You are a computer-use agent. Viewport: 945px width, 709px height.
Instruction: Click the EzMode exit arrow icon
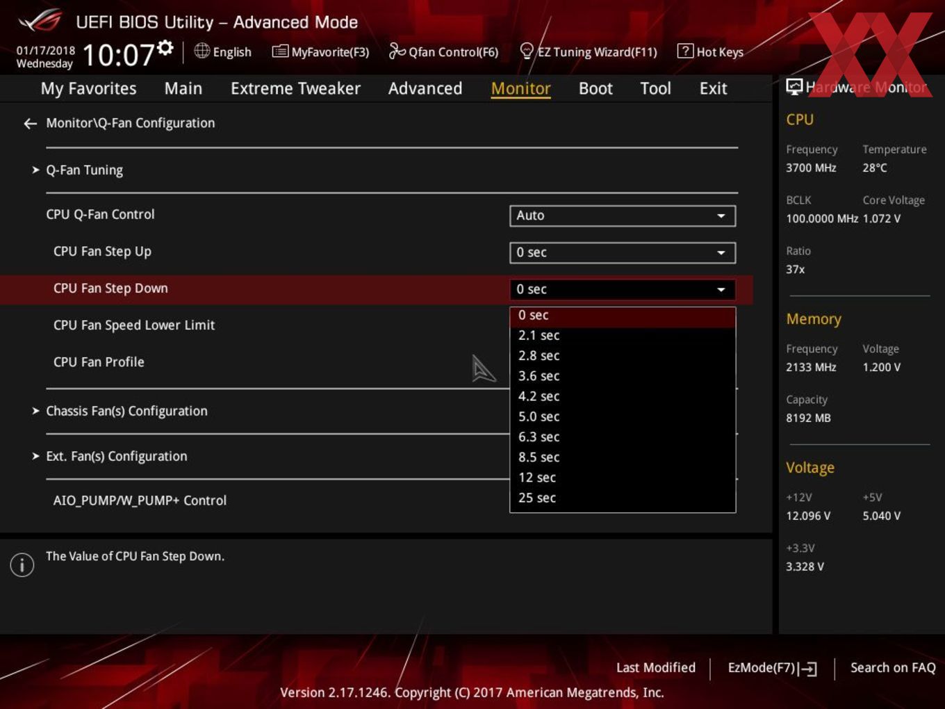click(807, 669)
